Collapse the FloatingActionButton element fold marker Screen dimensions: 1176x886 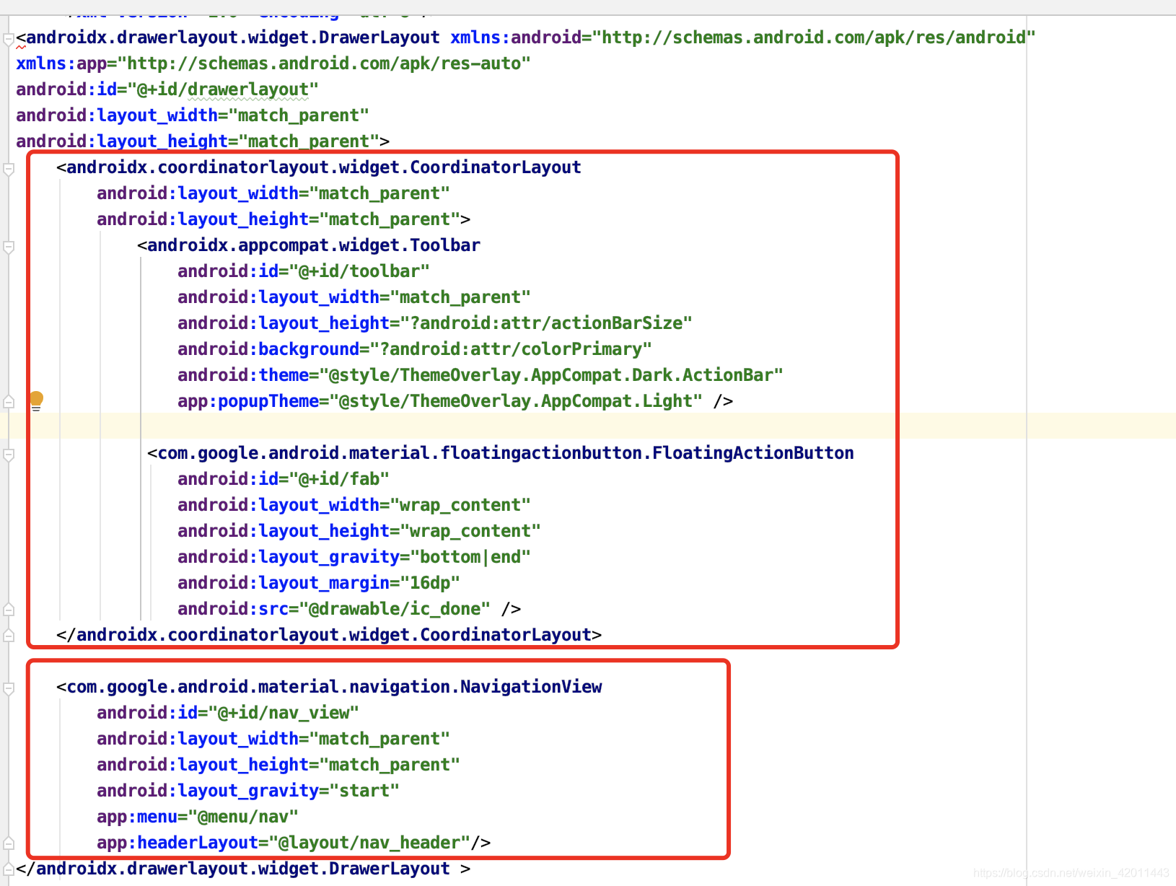pos(9,455)
